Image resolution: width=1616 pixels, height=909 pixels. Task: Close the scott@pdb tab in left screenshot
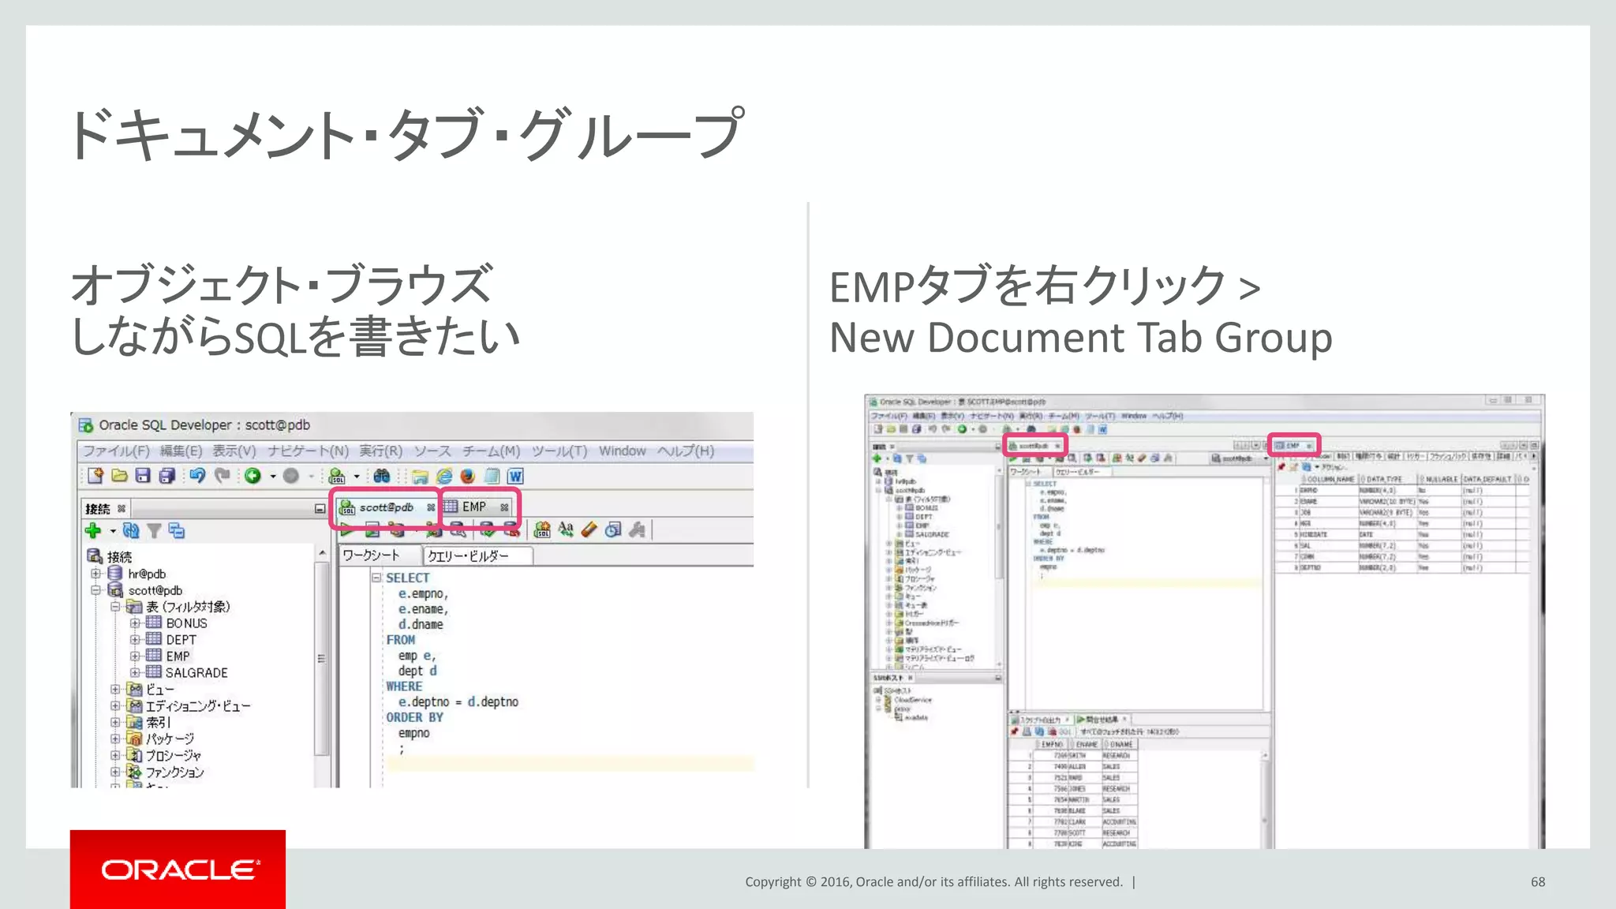[x=431, y=507]
